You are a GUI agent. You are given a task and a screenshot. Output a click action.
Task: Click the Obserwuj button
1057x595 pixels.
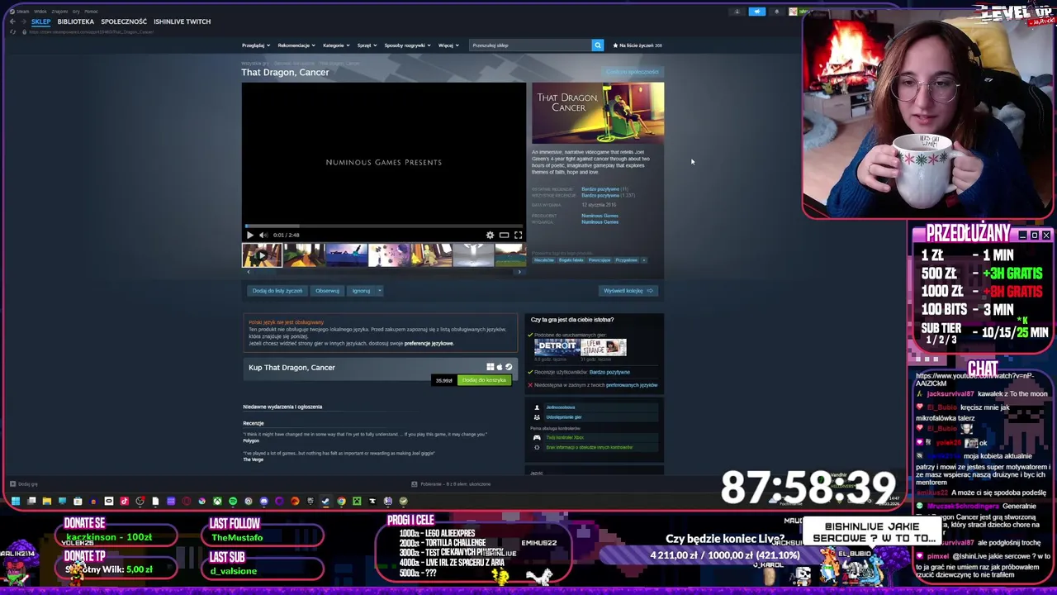(x=327, y=291)
